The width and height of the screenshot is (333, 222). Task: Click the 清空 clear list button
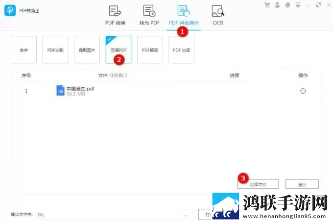tap(302, 184)
